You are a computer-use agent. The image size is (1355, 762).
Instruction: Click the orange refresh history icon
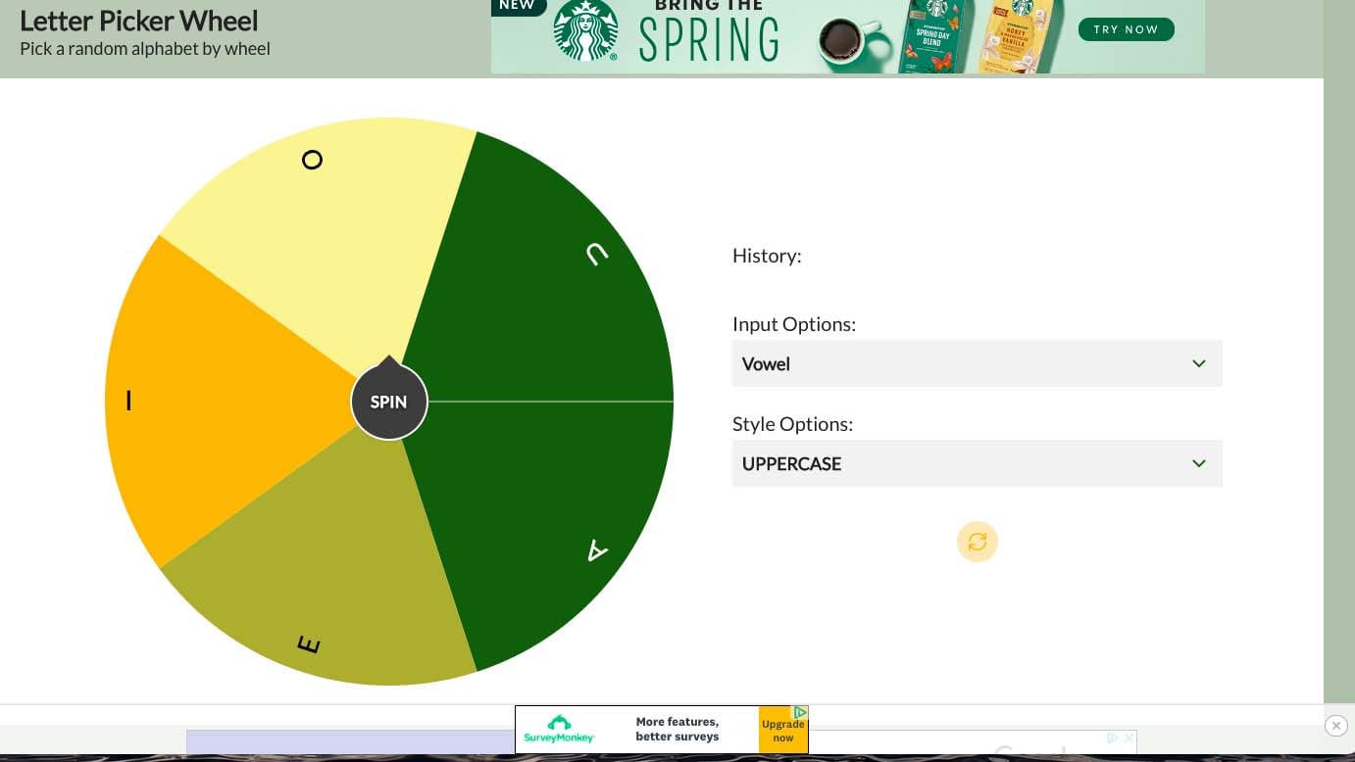point(977,542)
